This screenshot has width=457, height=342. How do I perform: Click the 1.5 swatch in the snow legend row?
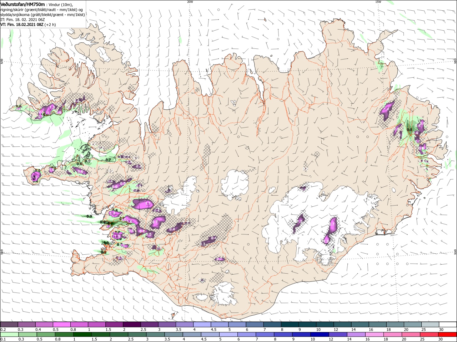point(114,325)
